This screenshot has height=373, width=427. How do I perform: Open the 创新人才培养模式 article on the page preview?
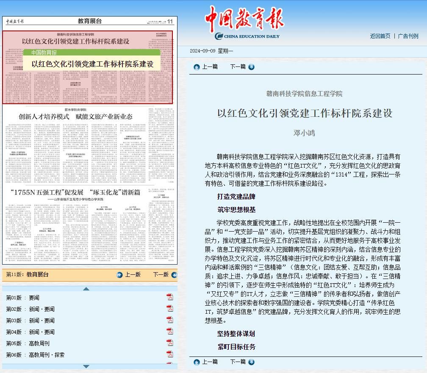pyautogui.click(x=75, y=116)
